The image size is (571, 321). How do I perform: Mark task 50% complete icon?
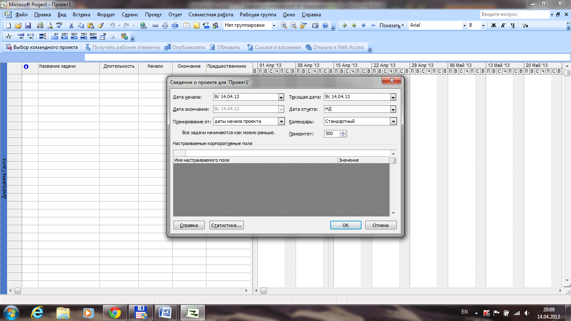[x=74, y=36]
